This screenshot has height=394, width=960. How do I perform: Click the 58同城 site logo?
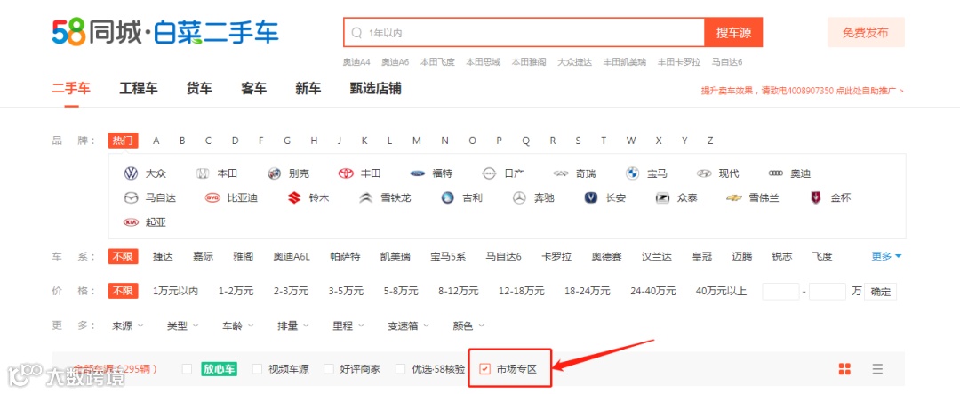click(165, 33)
